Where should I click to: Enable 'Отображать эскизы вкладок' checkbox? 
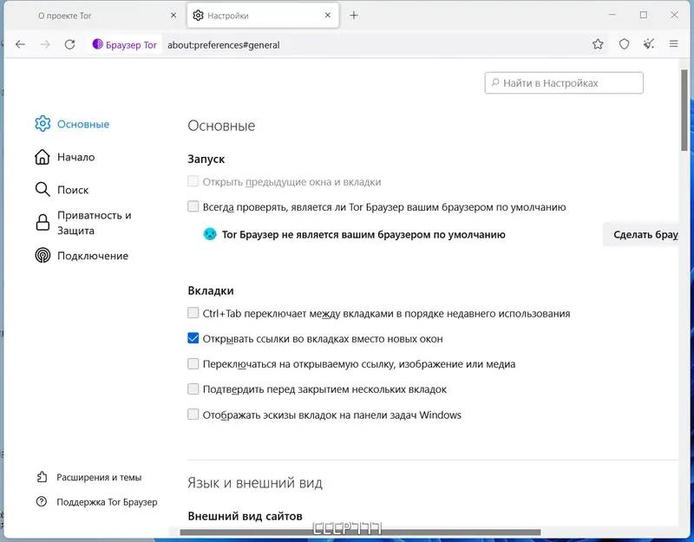pos(193,415)
